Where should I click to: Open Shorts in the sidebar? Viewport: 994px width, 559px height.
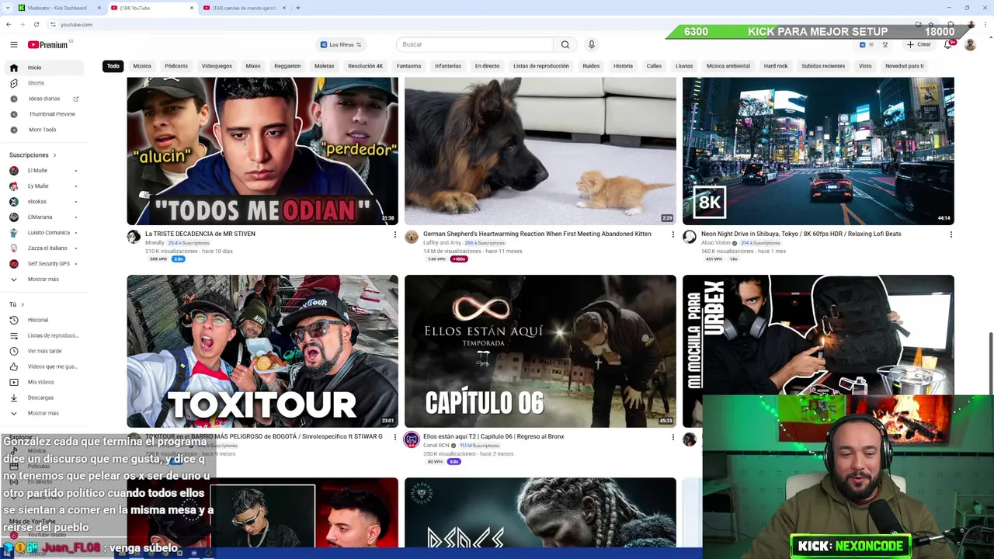tap(43, 83)
